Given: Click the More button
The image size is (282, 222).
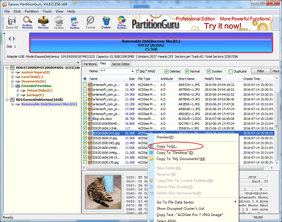Looking at the screenshot, I should (276, 71).
